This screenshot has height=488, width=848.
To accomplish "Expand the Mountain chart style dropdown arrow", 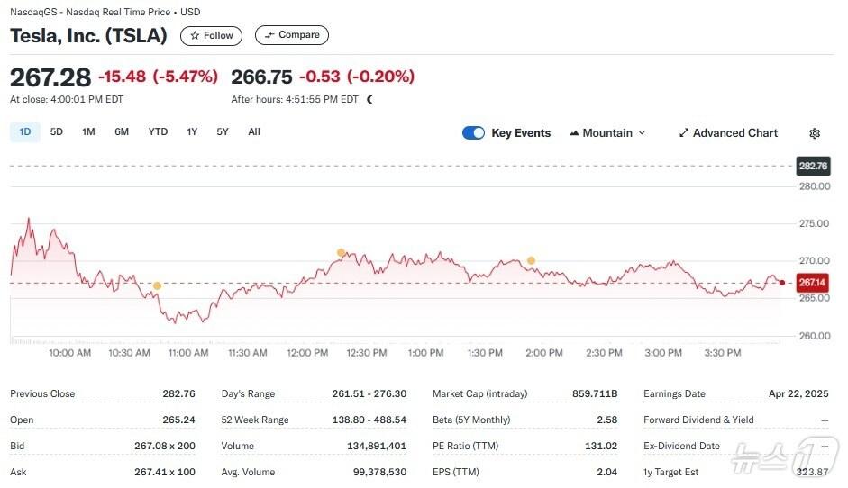I will (642, 133).
